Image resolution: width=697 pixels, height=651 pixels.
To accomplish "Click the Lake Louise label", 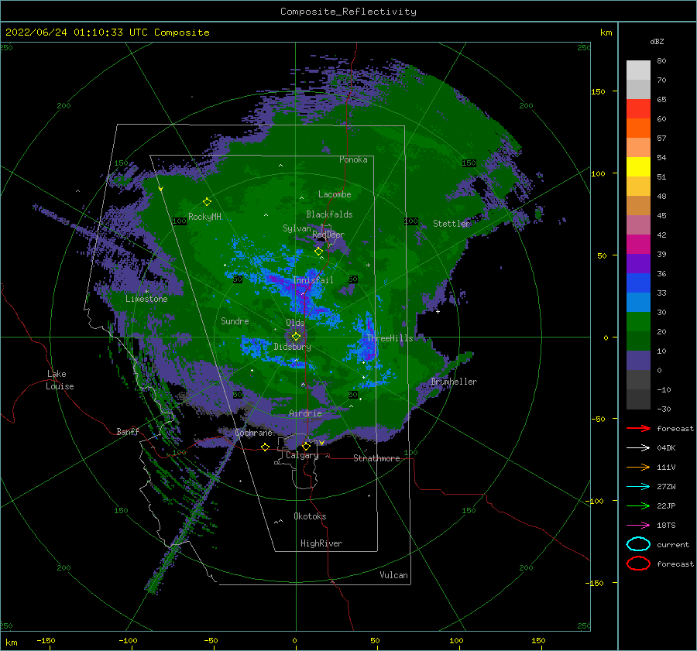I will (x=60, y=380).
